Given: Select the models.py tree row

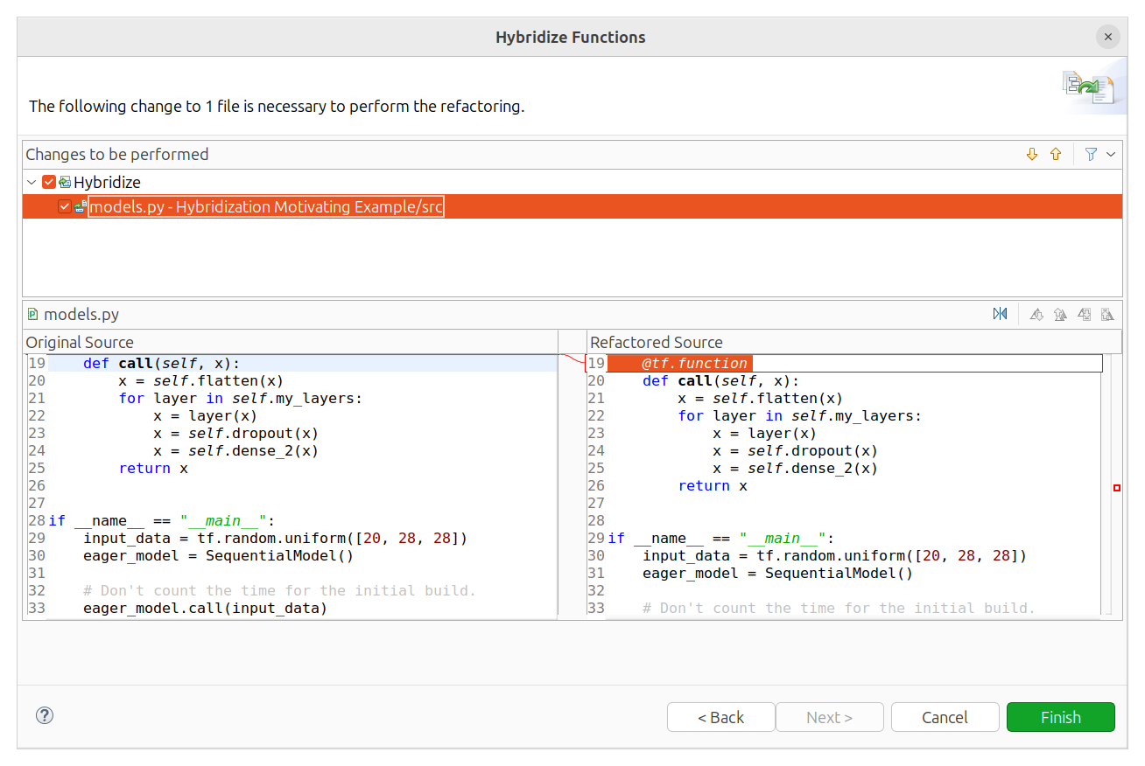Looking at the screenshot, I should tap(572, 206).
